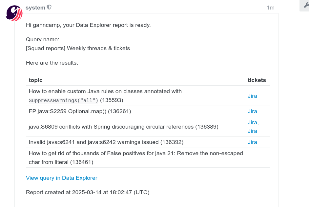This screenshot has width=309, height=207.
Task: Click the Invalid java:s6241 warnings topic
Action: point(106,142)
